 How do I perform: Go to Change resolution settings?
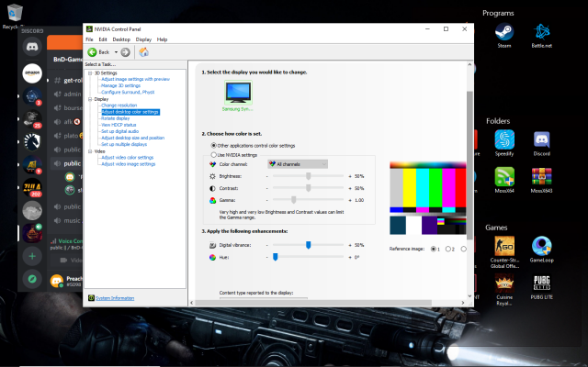click(120, 106)
